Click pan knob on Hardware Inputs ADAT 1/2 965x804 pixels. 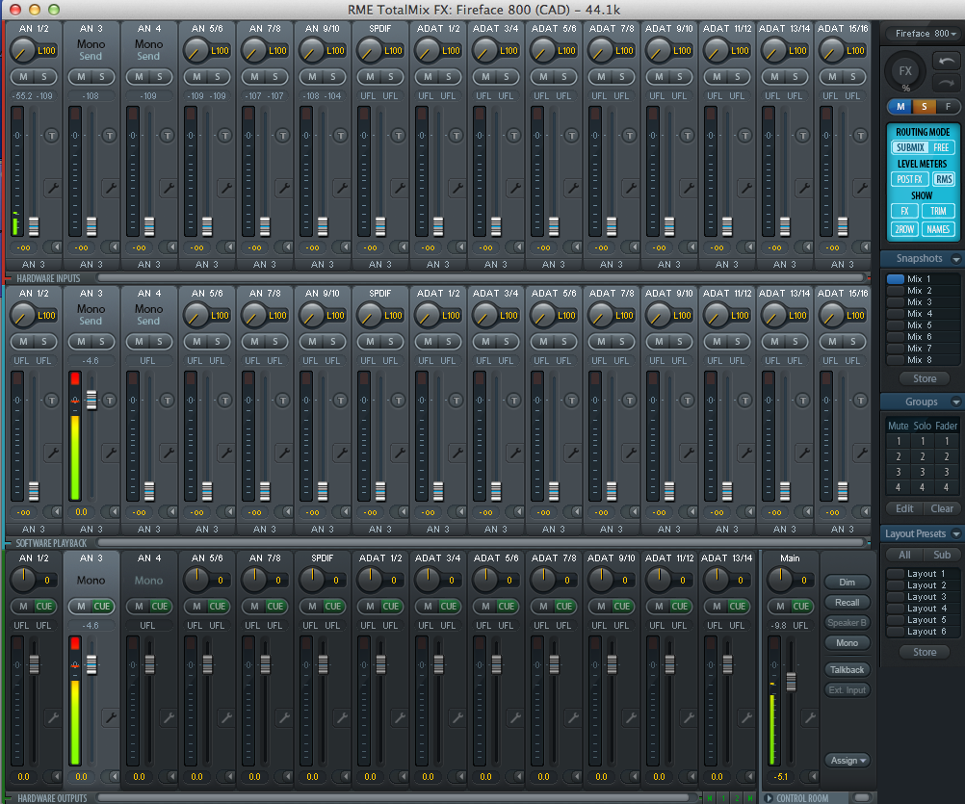pos(427,50)
